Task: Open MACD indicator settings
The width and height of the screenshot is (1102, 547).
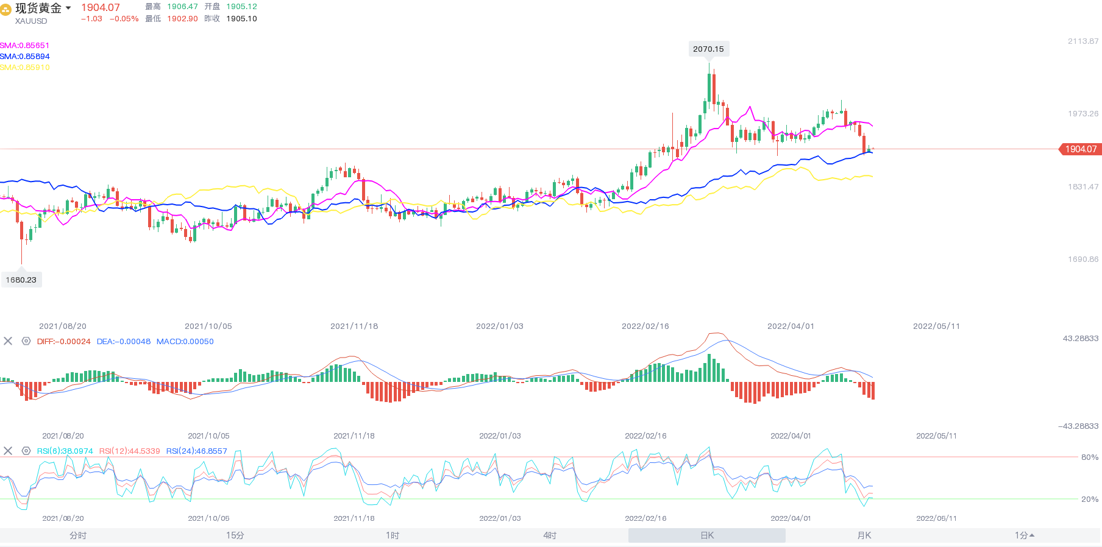Action: (x=26, y=341)
